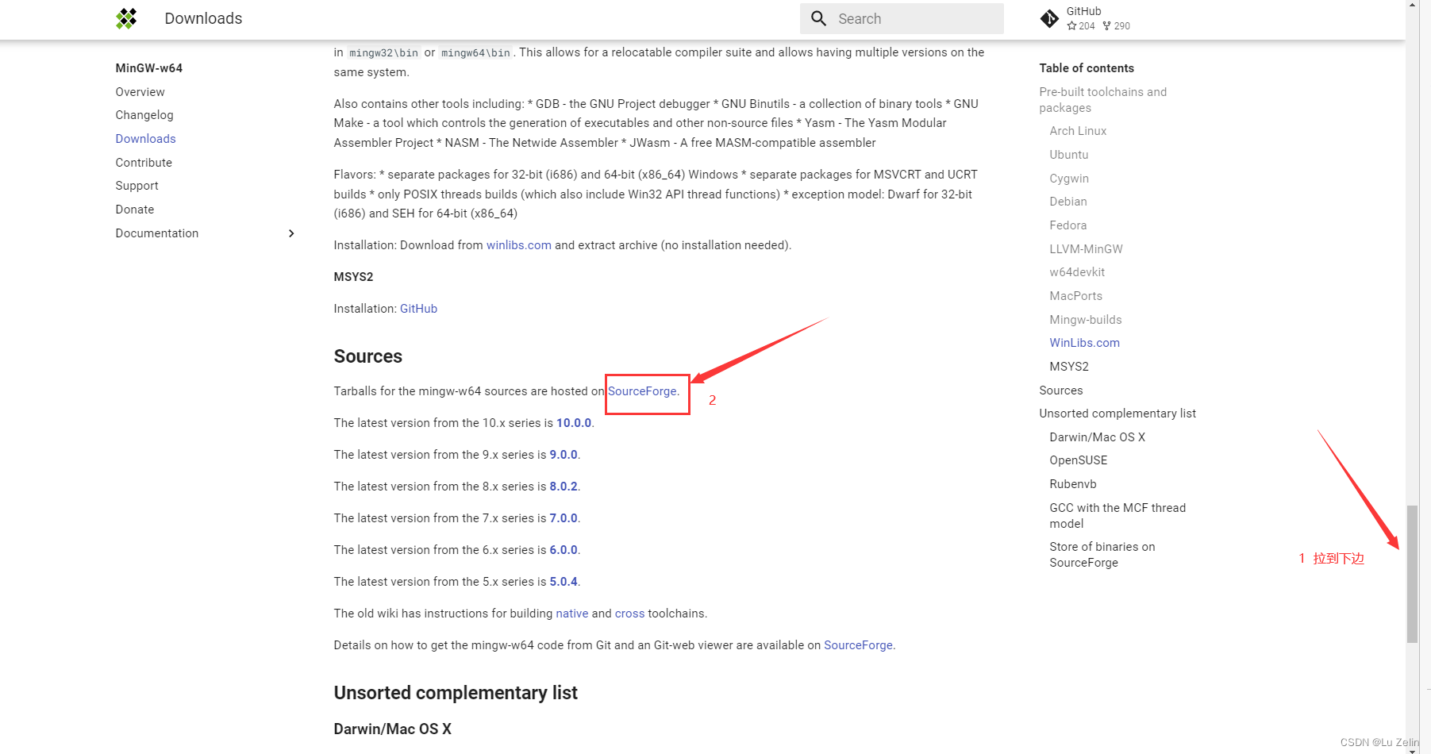Screen dimensions: 1431x754
Task: Jump to Fedora in contents
Action: click(x=1068, y=225)
